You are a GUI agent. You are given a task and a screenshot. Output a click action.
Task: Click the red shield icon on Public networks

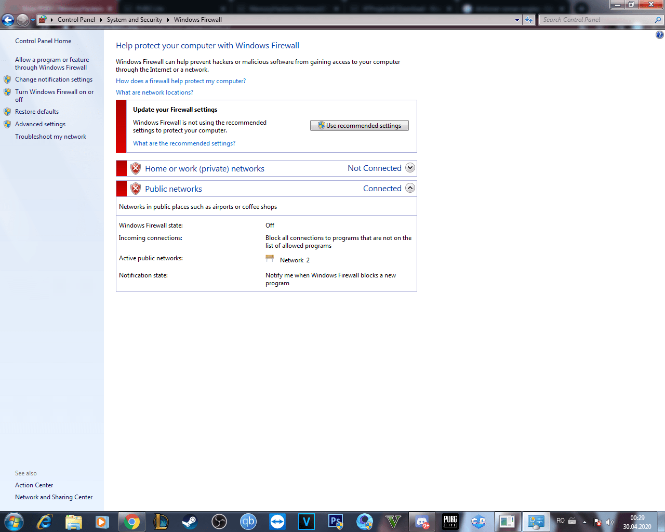point(136,189)
